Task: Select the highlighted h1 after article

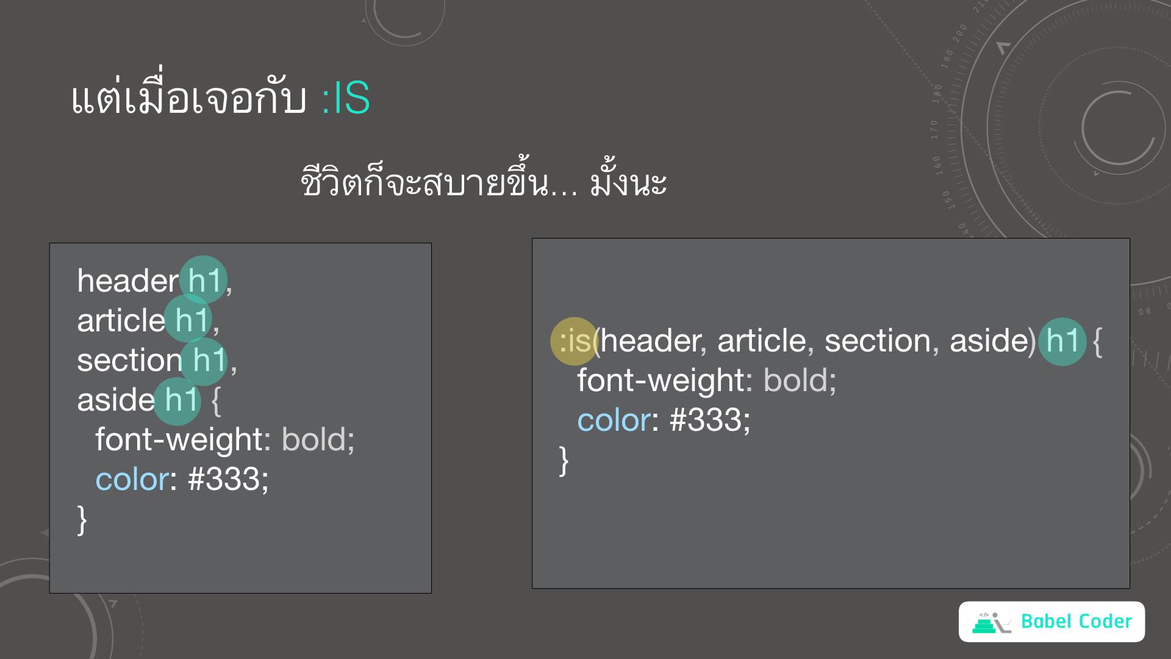Action: tap(191, 320)
